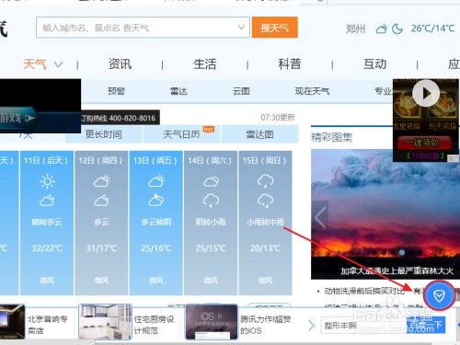Click next arrow in bottom ad bar
Viewport: 460px width, 345px height.
coord(311,326)
